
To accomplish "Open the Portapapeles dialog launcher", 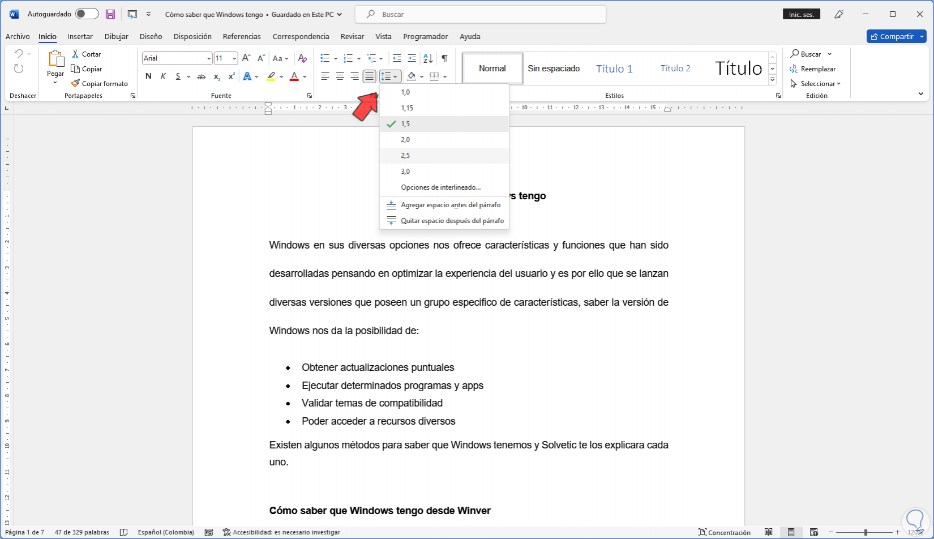I will pos(133,96).
